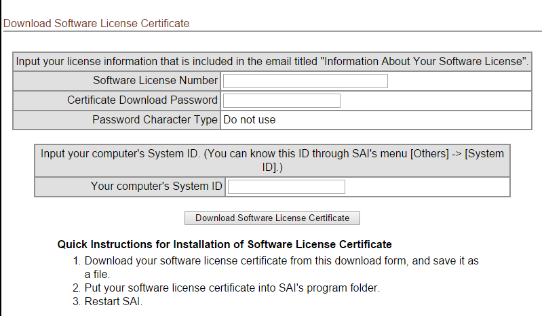The width and height of the screenshot is (544, 316).
Task: Click the "Your computer's System ID" label
Action: pyautogui.click(x=157, y=186)
